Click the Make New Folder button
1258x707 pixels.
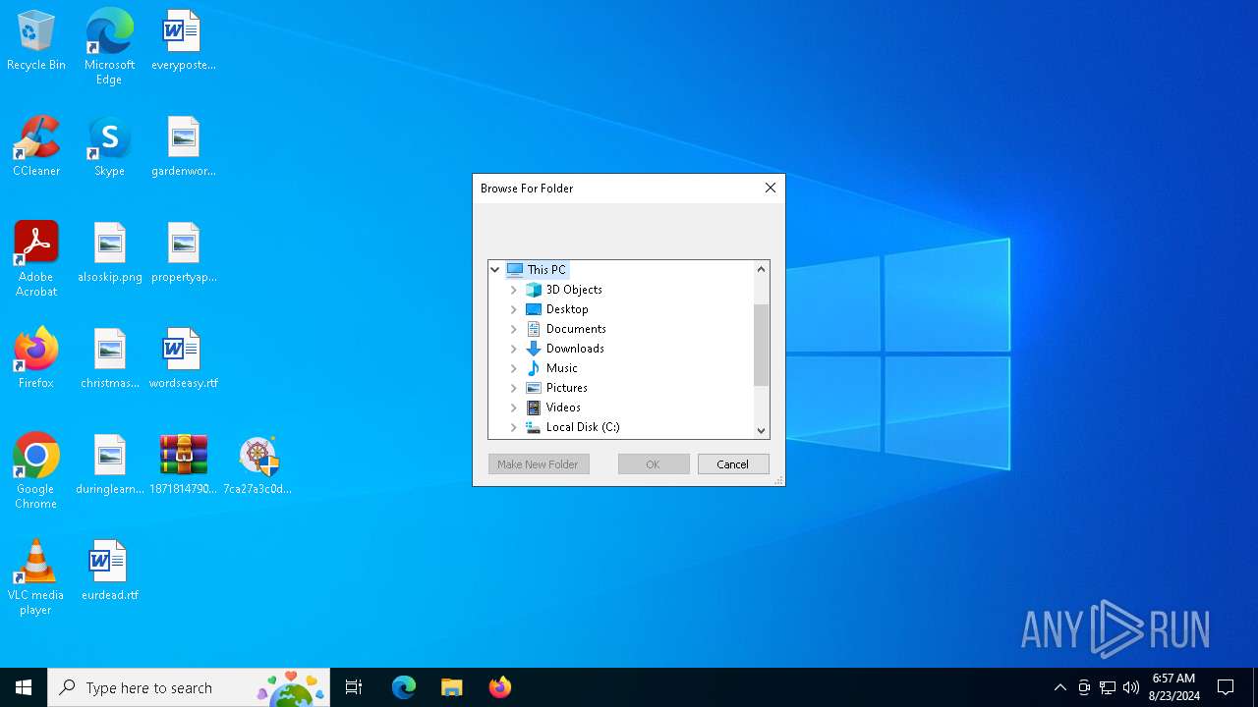coord(539,464)
